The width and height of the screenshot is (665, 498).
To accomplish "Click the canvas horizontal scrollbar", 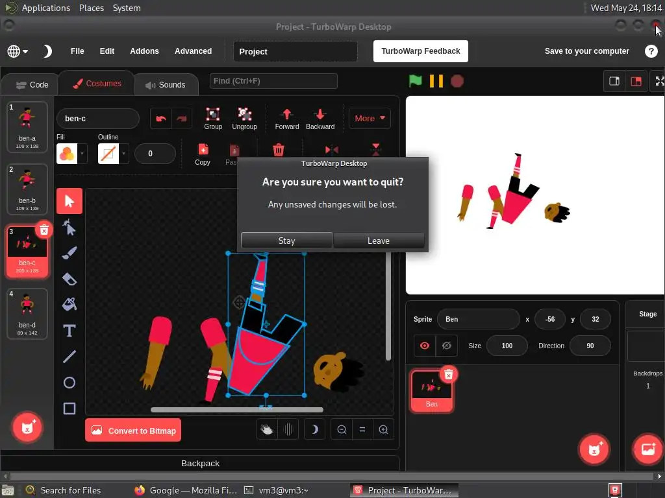I will (236, 410).
